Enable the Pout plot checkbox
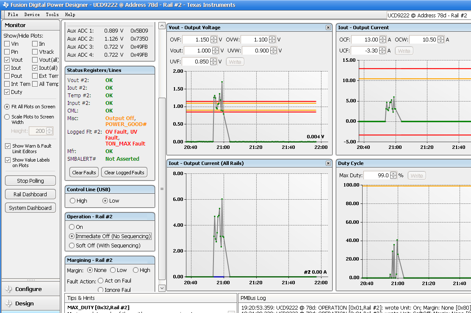 (x=7, y=76)
